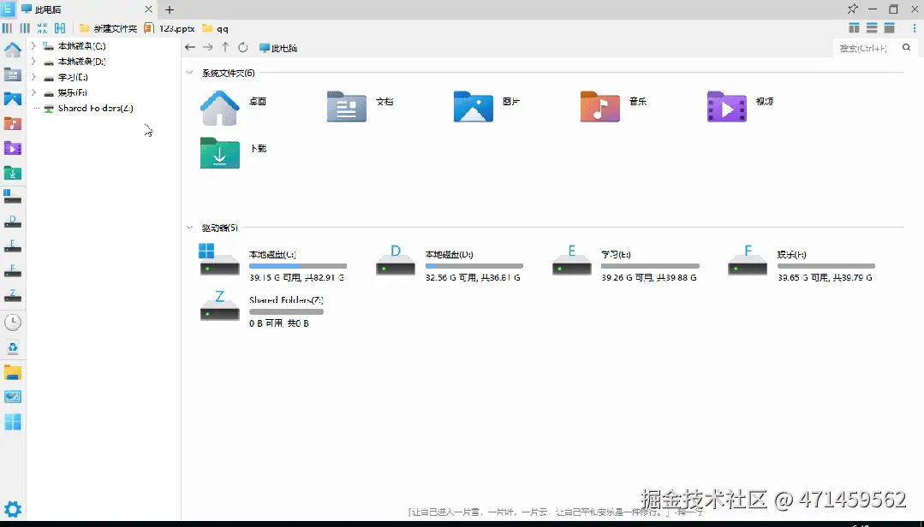
Task: Select the F drive icon in the sidebar strip
Action: [x=12, y=271]
